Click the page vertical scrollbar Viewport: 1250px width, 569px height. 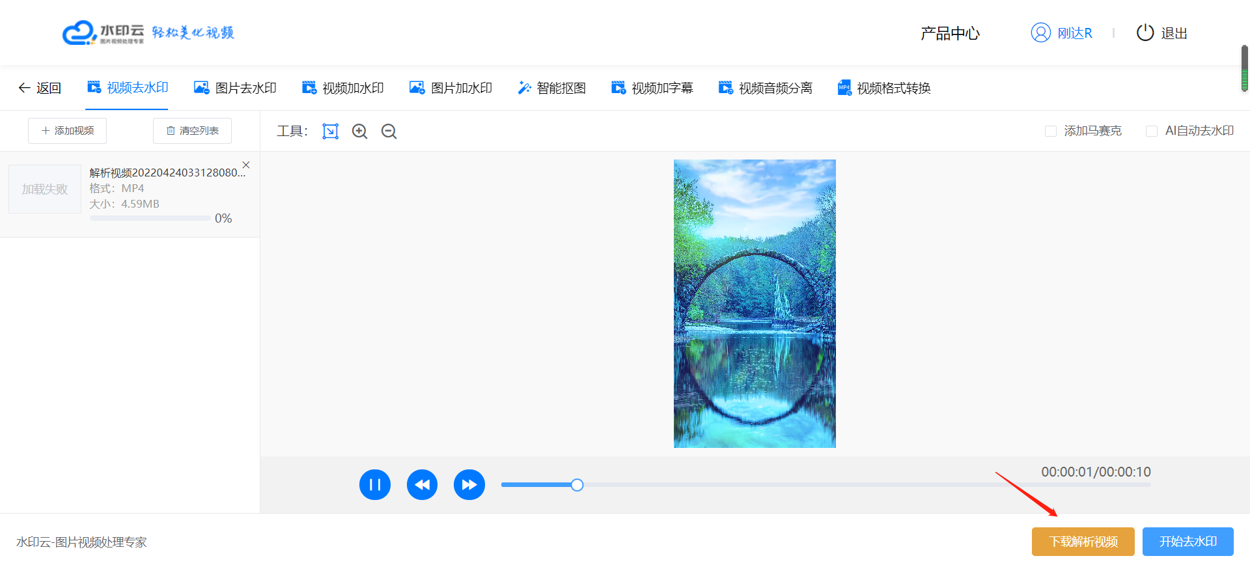1244,68
